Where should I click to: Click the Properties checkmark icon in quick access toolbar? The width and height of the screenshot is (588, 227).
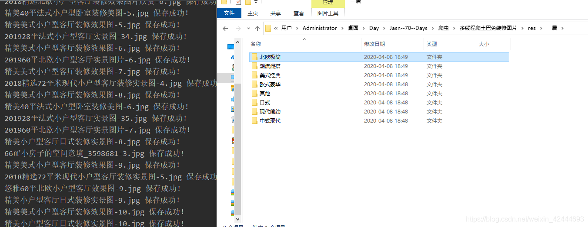238,2
